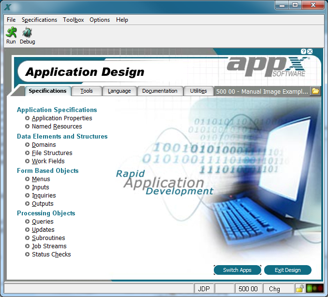
Task: Click the arrow bullet beside Job Streams
Action: point(27,246)
